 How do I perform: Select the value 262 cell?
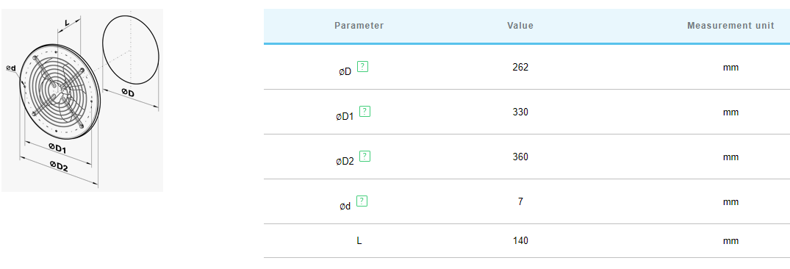pyautogui.click(x=520, y=67)
